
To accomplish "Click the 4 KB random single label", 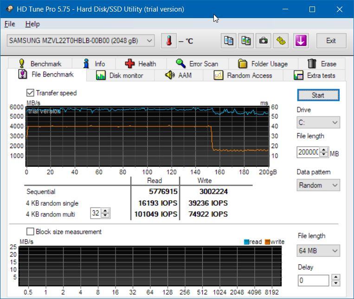I will pos(52,203).
